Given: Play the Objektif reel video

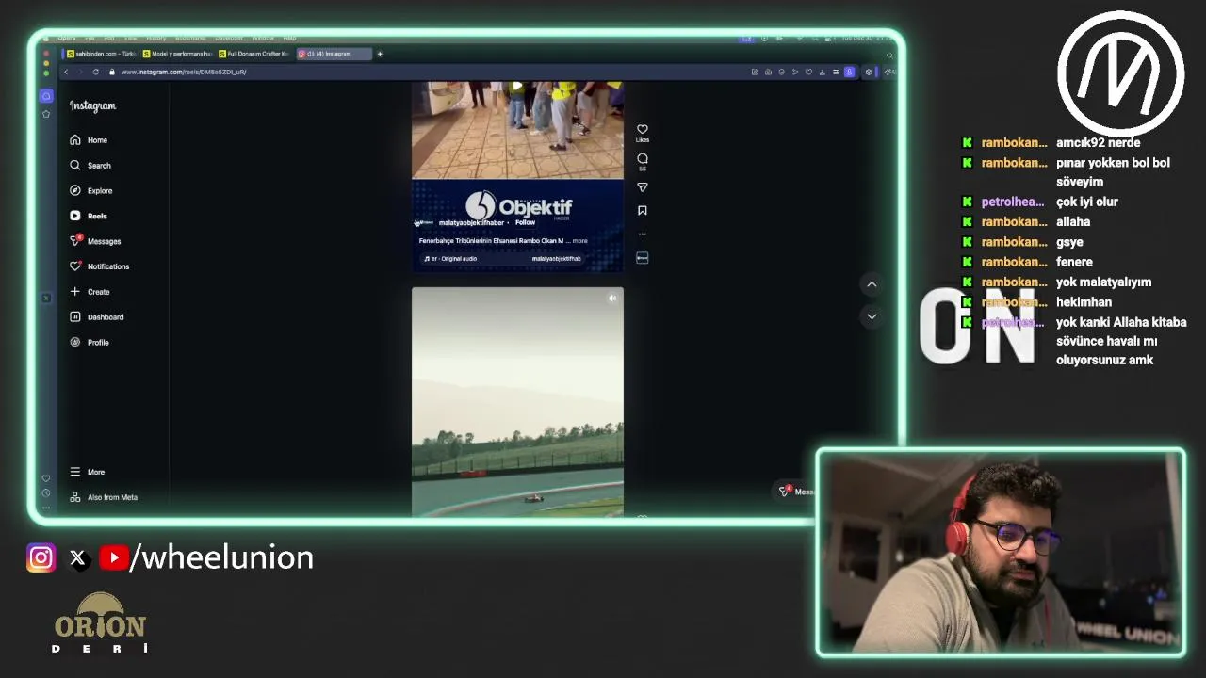Looking at the screenshot, I should click(517, 87).
